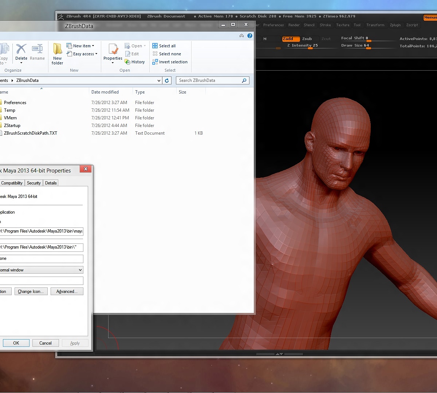437x393 pixels.
Task: Click the Maya Target path field
Action: [42, 231]
